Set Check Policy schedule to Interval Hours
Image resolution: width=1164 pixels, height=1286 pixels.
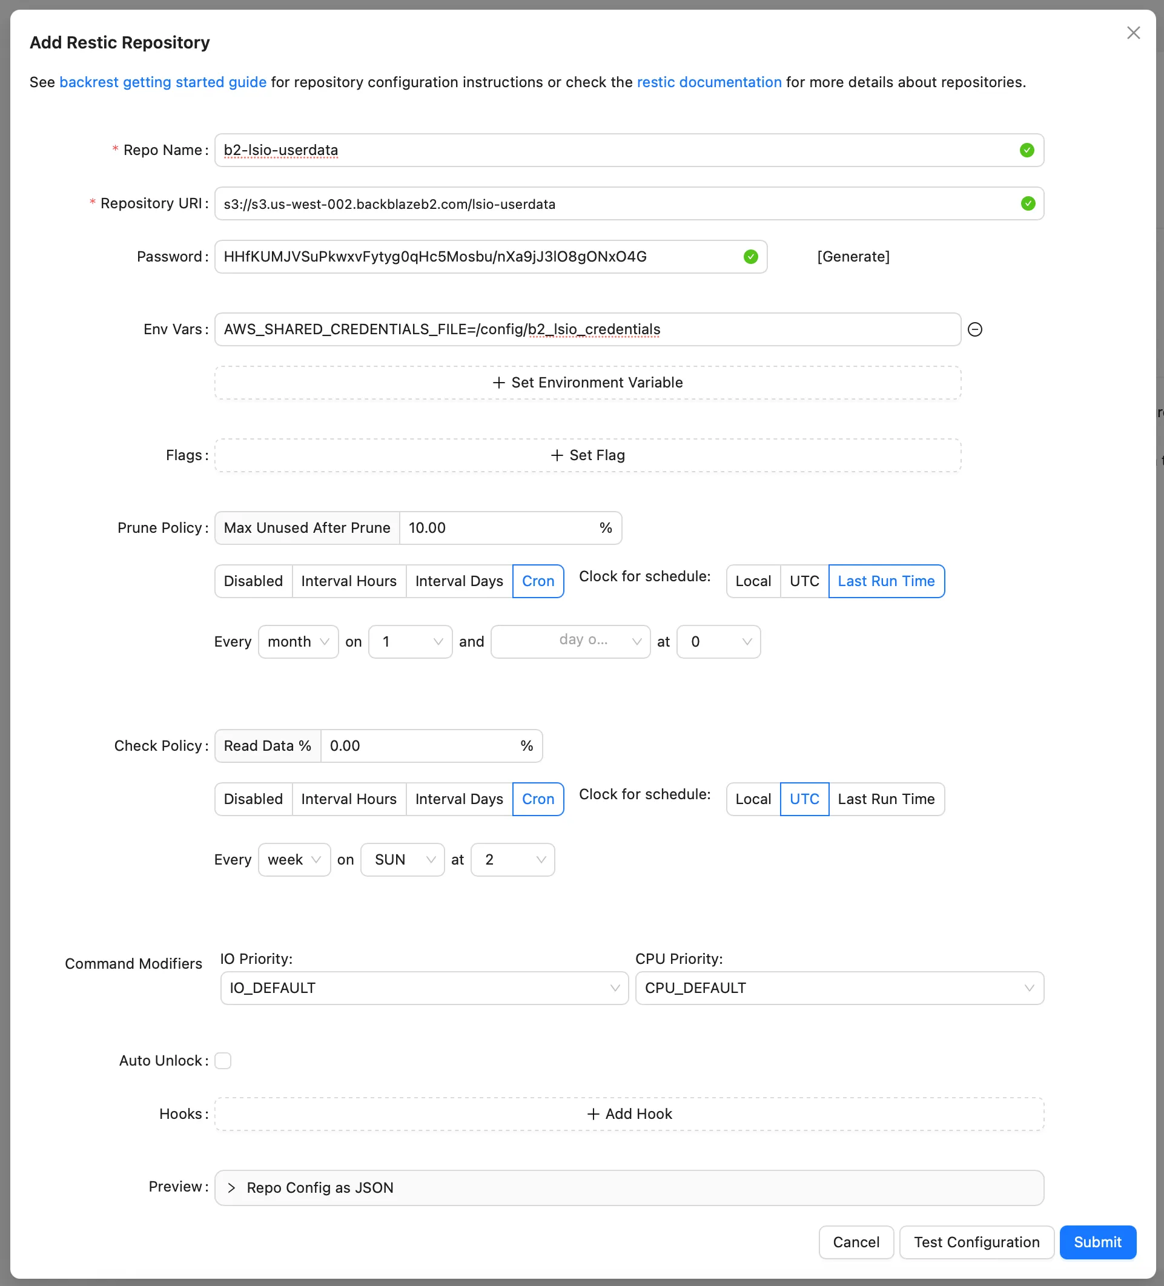pos(349,799)
